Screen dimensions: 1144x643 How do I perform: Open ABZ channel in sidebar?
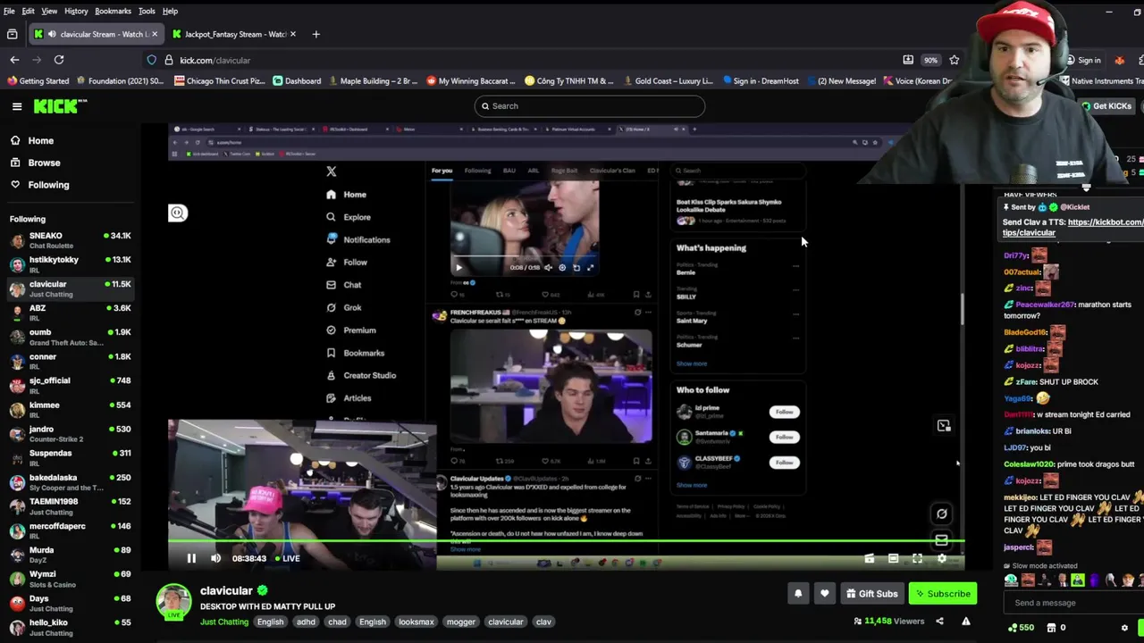(70, 313)
